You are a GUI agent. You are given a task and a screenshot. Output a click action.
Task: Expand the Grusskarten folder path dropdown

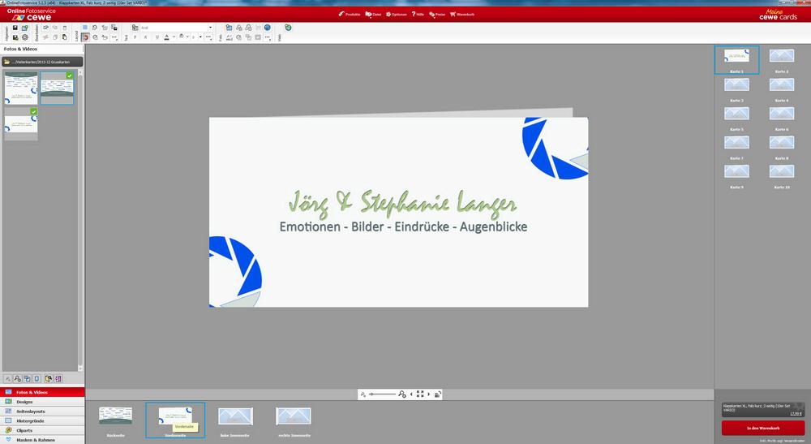tap(41, 61)
